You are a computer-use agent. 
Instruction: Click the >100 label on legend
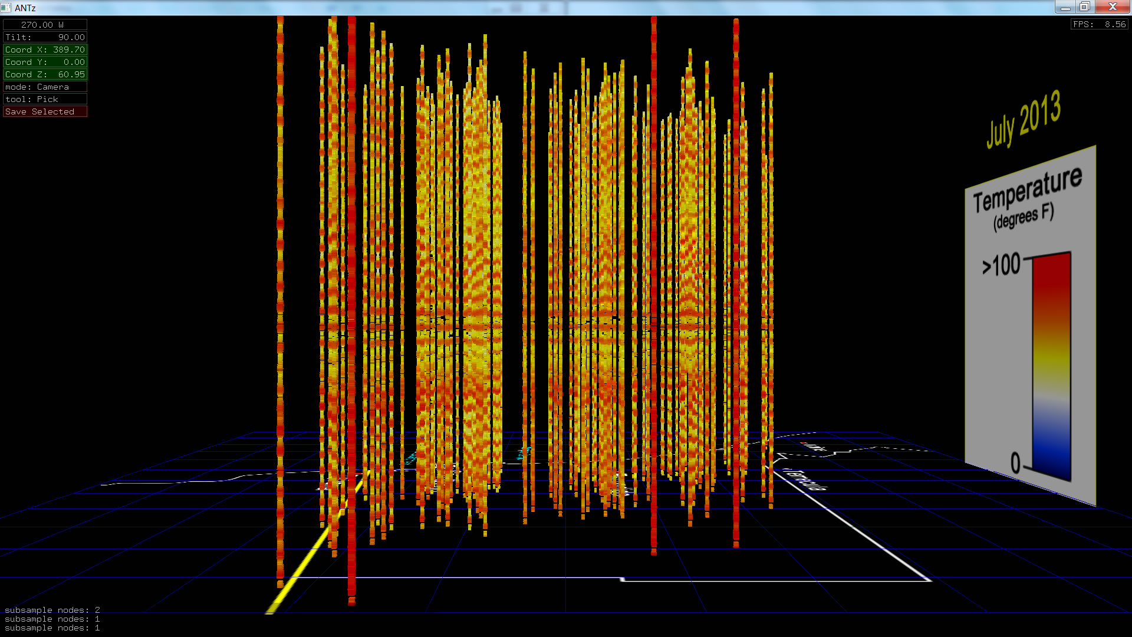click(1001, 265)
